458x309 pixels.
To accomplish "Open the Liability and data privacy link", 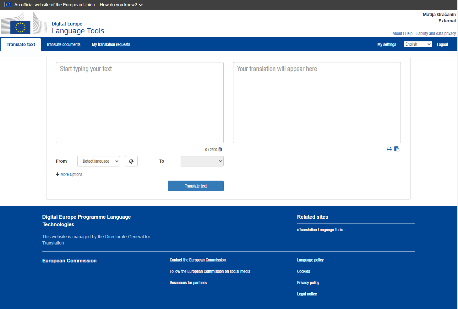I will coord(435,33).
